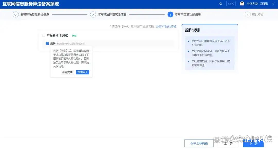Click 添加产品及功能 link

click(166, 26)
